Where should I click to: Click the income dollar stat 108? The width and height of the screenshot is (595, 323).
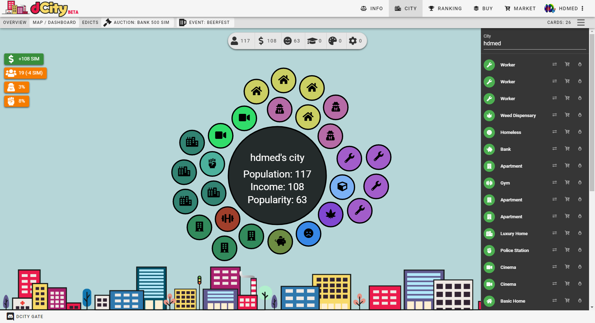[x=268, y=41]
